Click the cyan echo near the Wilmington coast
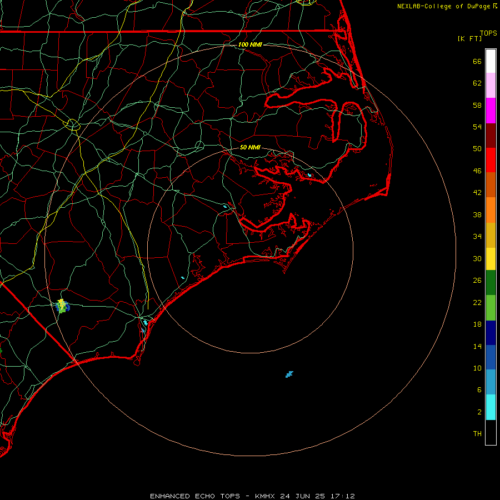Image resolution: width=500 pixels, height=500 pixels. click(146, 323)
